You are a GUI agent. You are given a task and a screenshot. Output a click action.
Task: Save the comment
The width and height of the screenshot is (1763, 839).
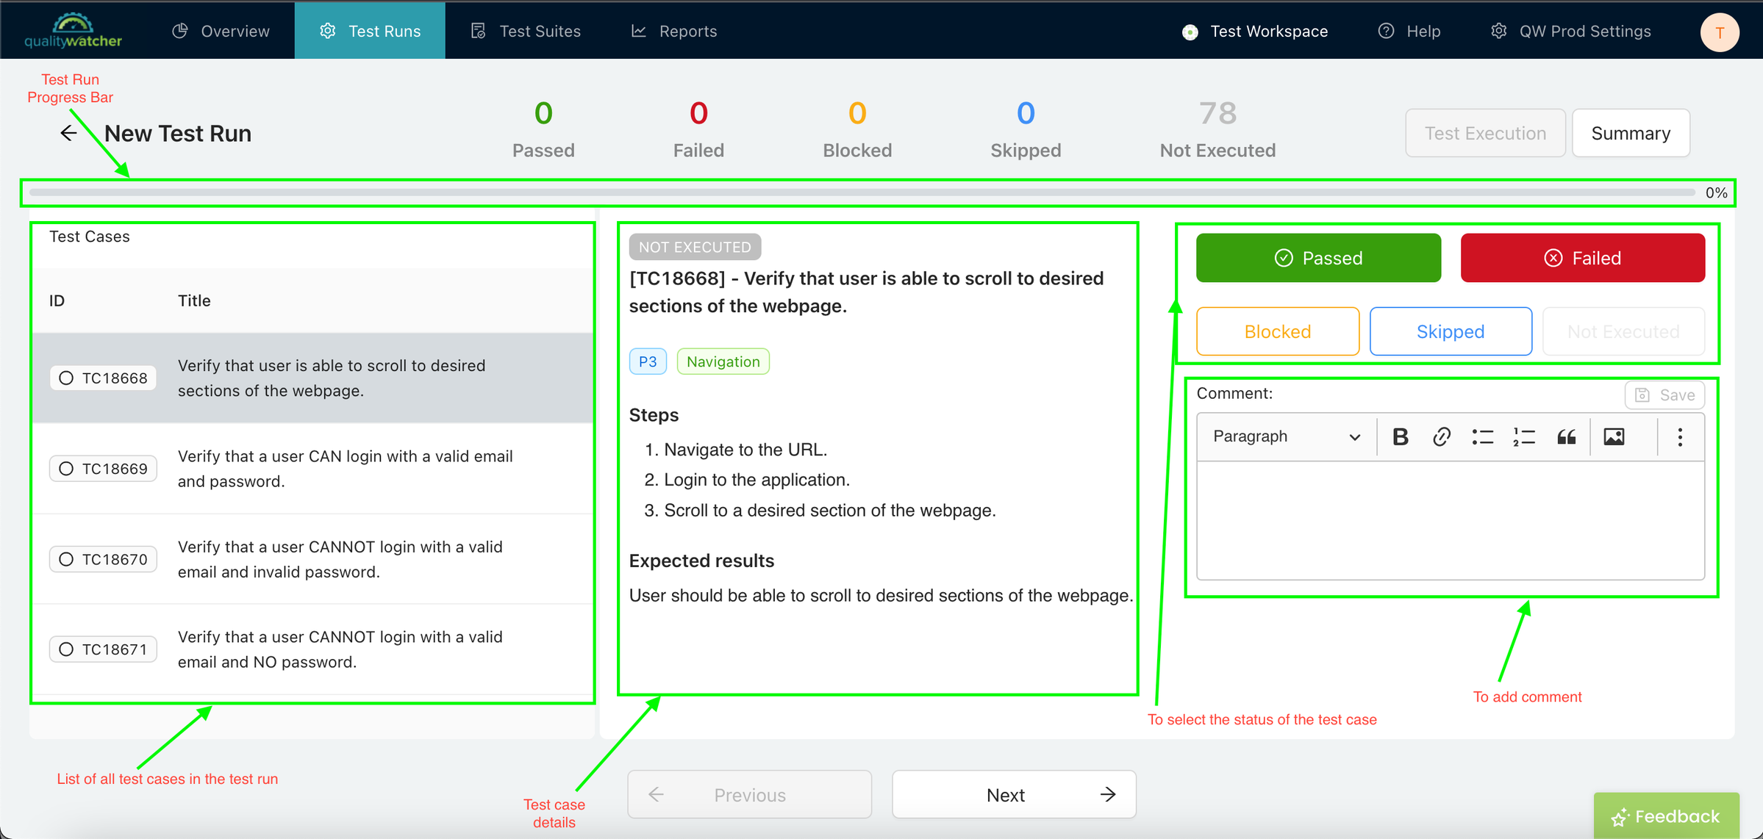[x=1664, y=395]
